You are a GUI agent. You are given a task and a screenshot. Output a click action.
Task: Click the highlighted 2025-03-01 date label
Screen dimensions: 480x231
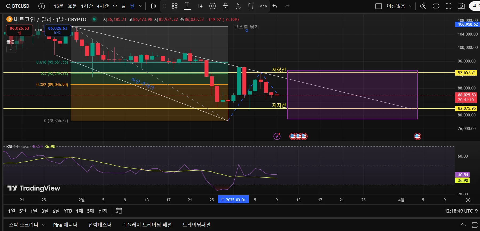[x=233, y=200]
